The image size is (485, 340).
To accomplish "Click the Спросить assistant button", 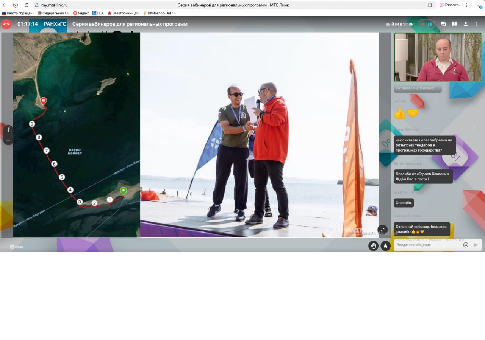I will (450, 5).
